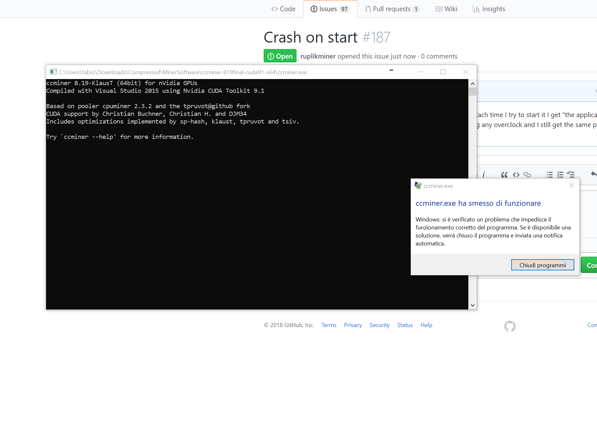
Task: Add a task list in comment toolbar
Action: (571, 174)
